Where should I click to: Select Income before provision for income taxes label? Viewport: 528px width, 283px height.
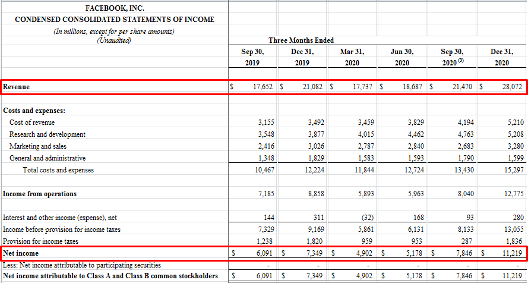coord(62,229)
